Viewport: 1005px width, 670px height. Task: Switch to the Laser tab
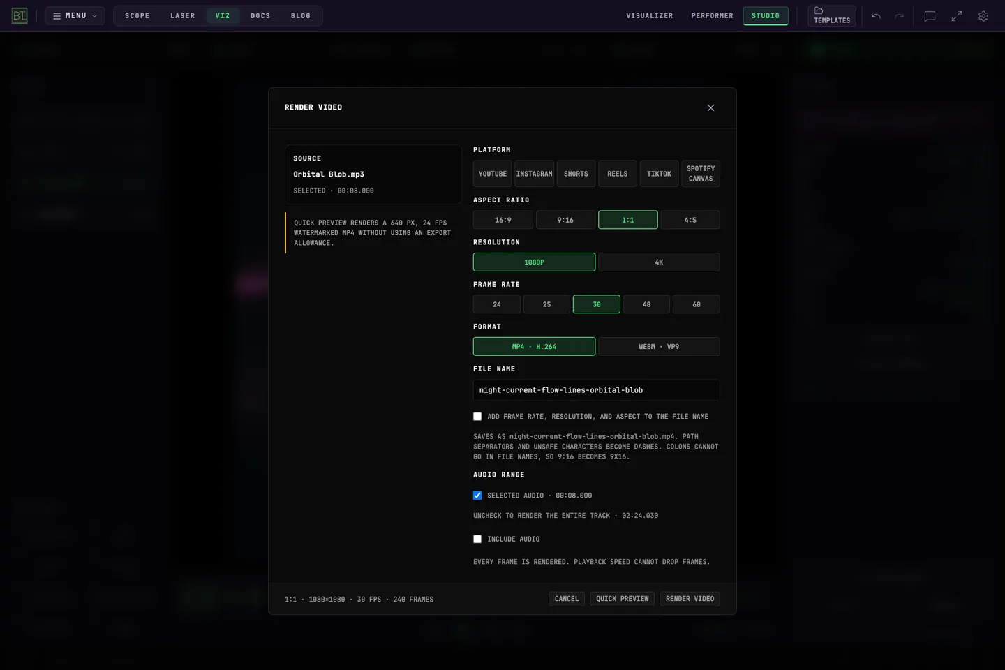[x=183, y=15]
